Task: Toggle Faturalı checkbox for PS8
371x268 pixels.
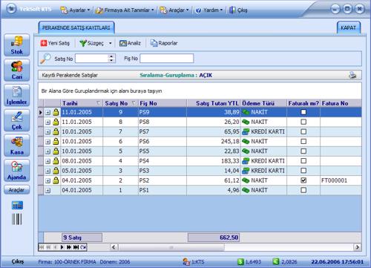Action: (x=303, y=122)
